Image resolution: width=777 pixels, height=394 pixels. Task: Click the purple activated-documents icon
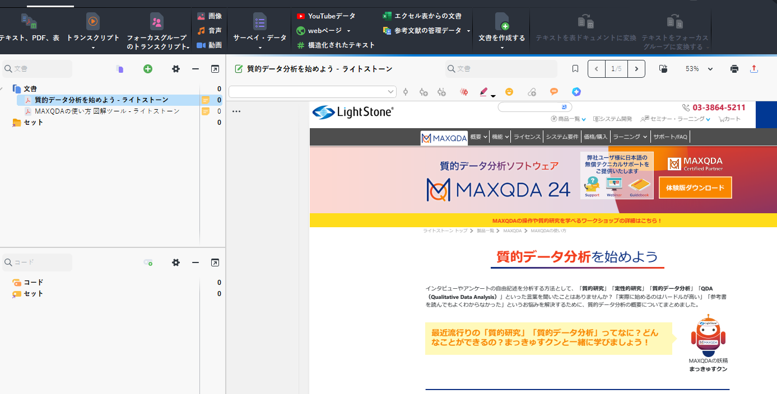pyautogui.click(x=119, y=69)
